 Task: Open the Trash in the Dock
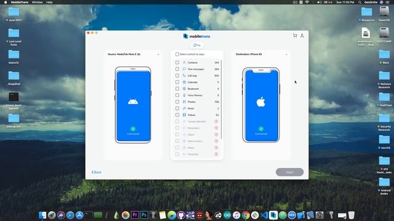352,215
